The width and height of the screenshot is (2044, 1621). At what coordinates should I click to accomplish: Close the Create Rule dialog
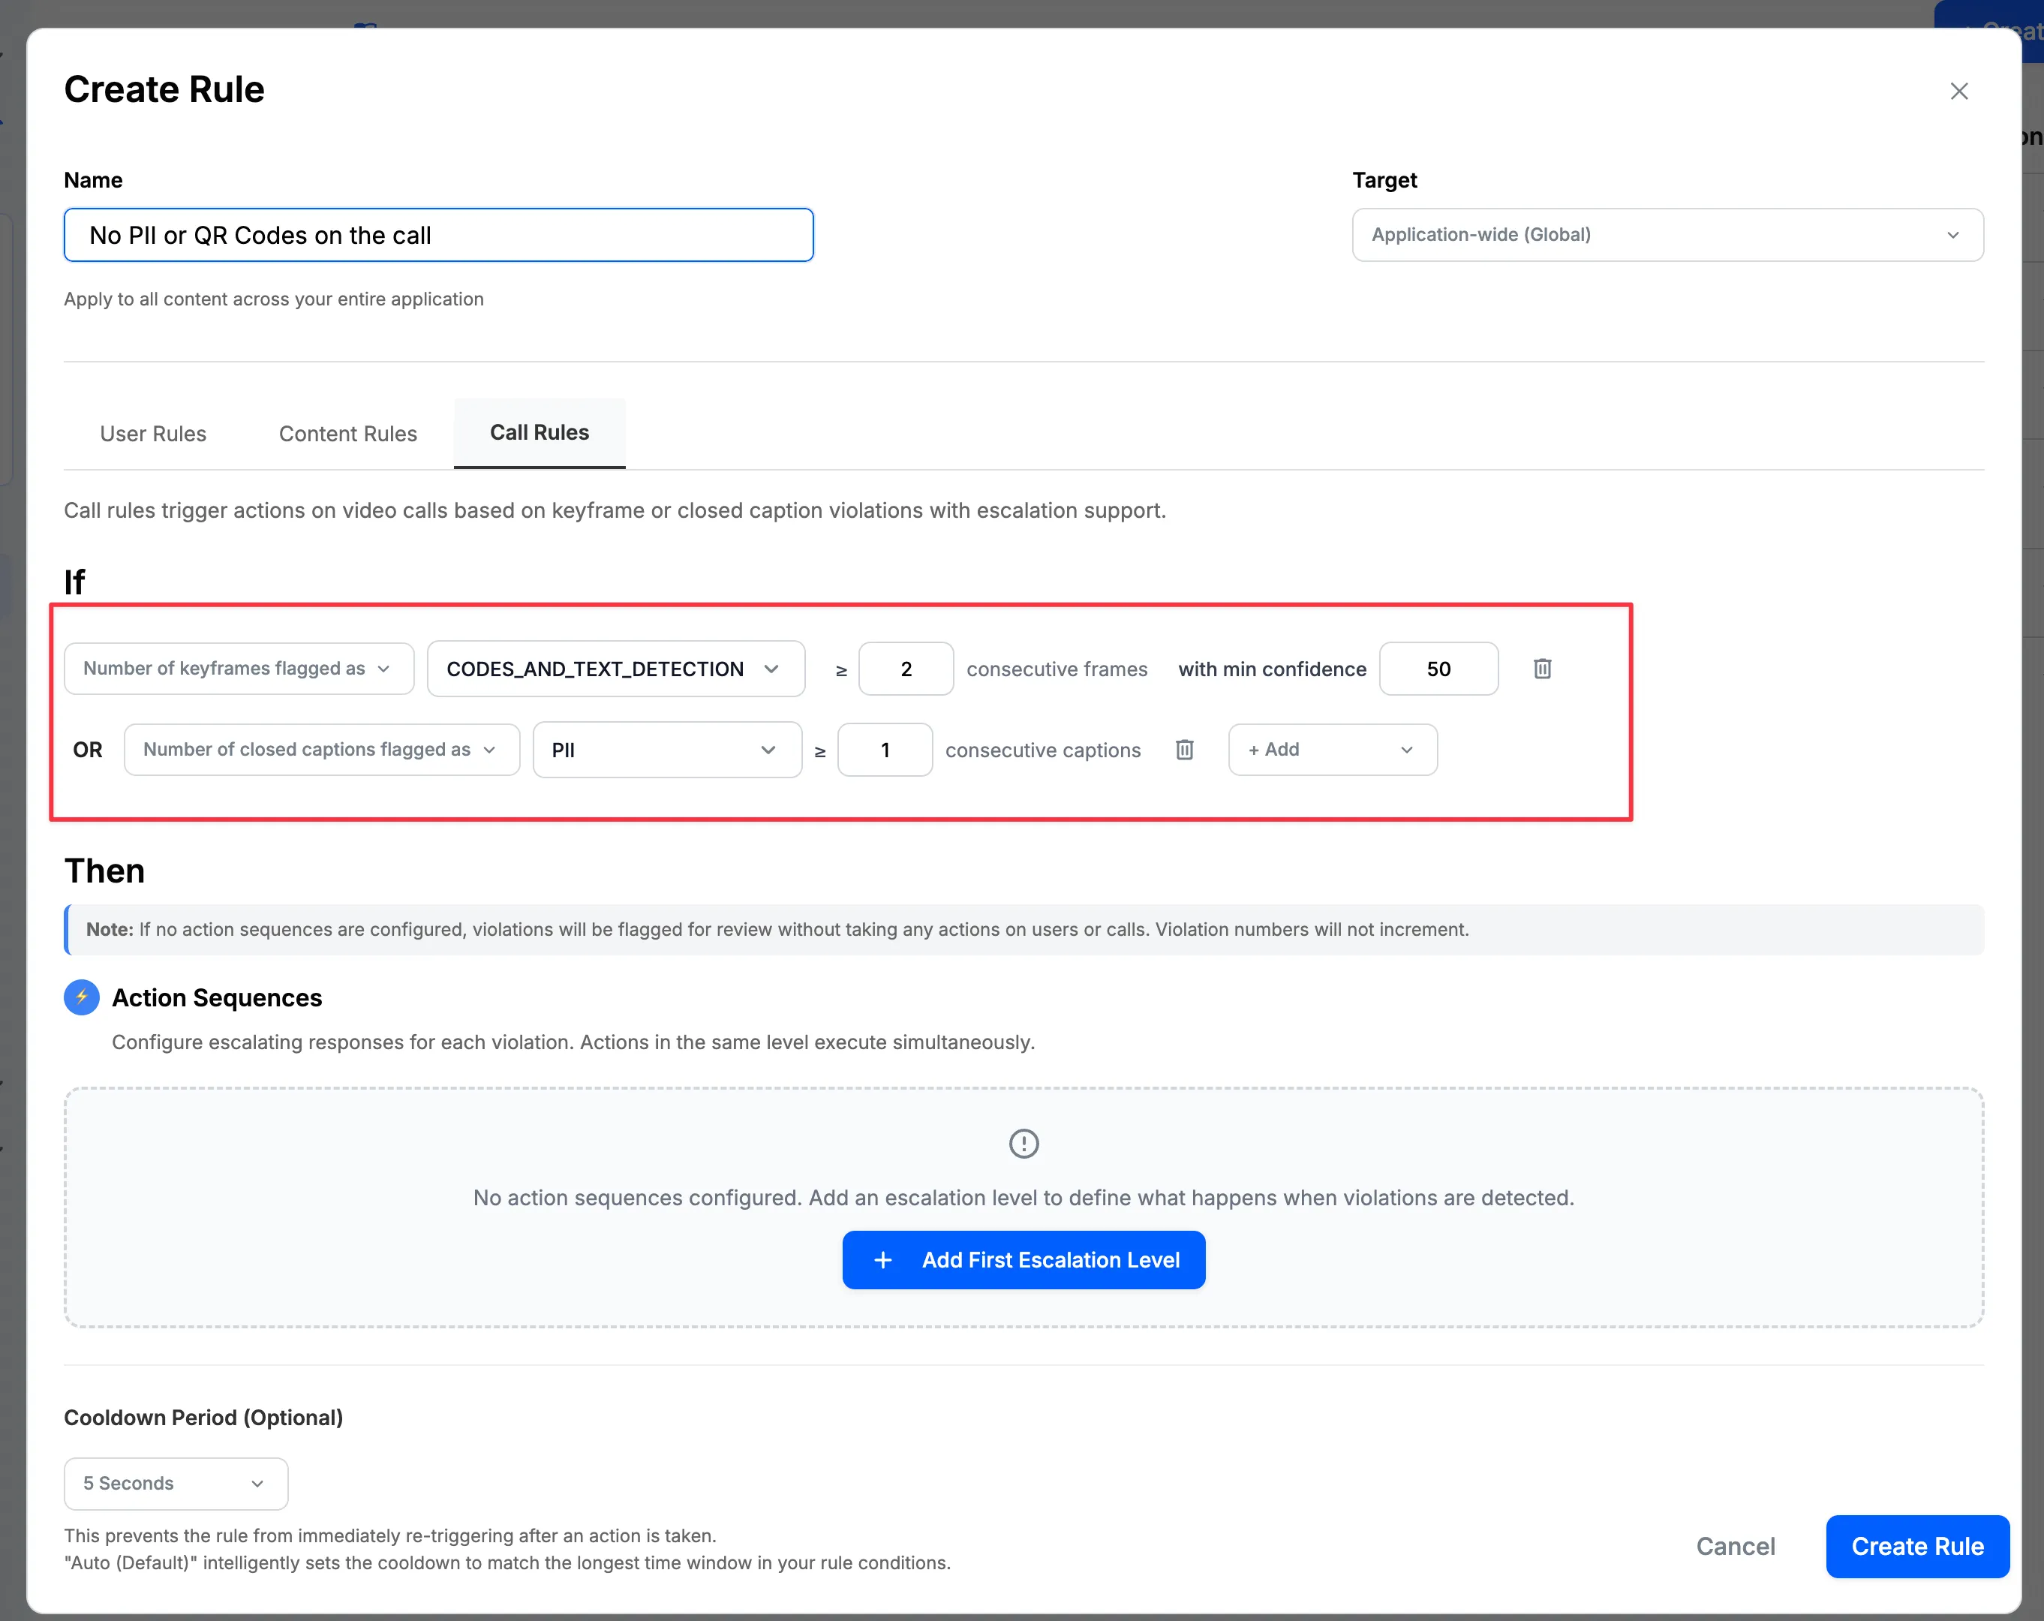click(x=1960, y=91)
